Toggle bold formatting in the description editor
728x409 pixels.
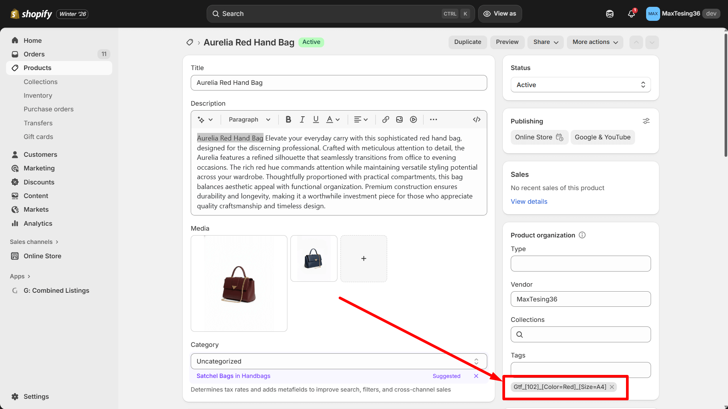288,119
